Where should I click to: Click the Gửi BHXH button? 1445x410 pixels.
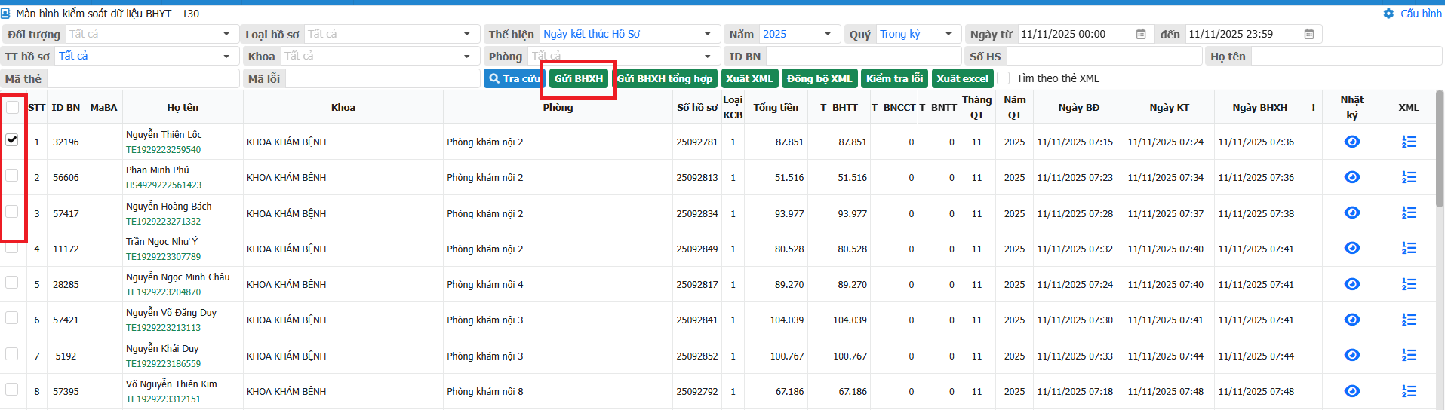[579, 78]
